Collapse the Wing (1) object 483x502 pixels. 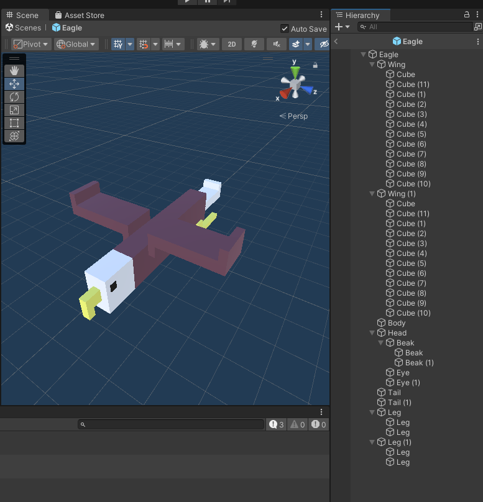(372, 194)
